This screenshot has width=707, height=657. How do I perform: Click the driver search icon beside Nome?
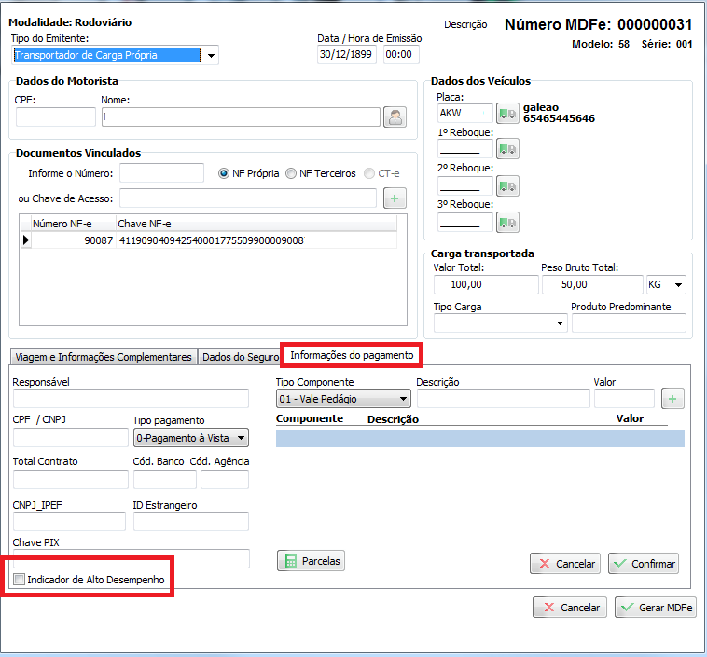pos(395,116)
